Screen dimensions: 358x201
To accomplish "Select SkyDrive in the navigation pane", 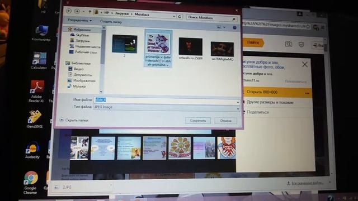I will [x=79, y=35].
